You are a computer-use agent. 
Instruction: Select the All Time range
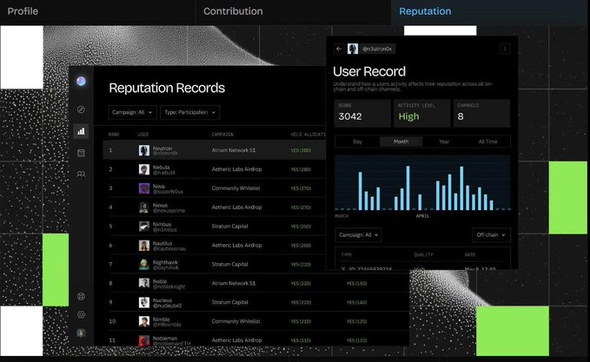(487, 142)
